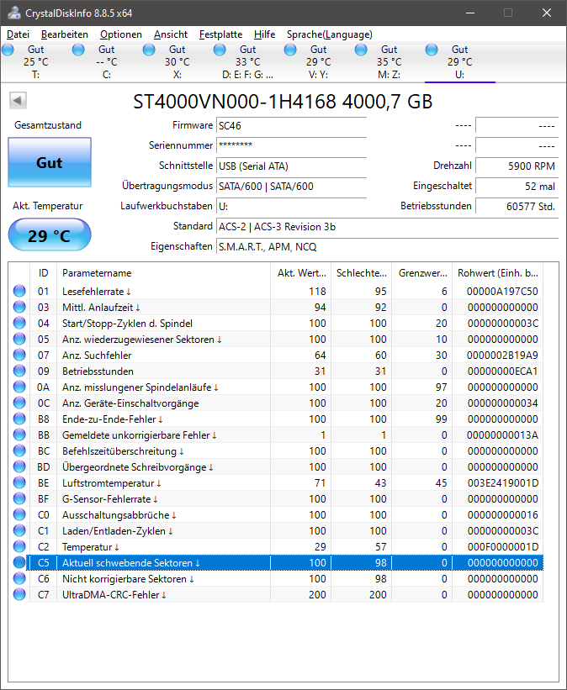Image resolution: width=567 pixels, height=690 pixels.
Task: Click the drive title ST4000VN000-1H4168 4000,7 GB
Action: 283,102
